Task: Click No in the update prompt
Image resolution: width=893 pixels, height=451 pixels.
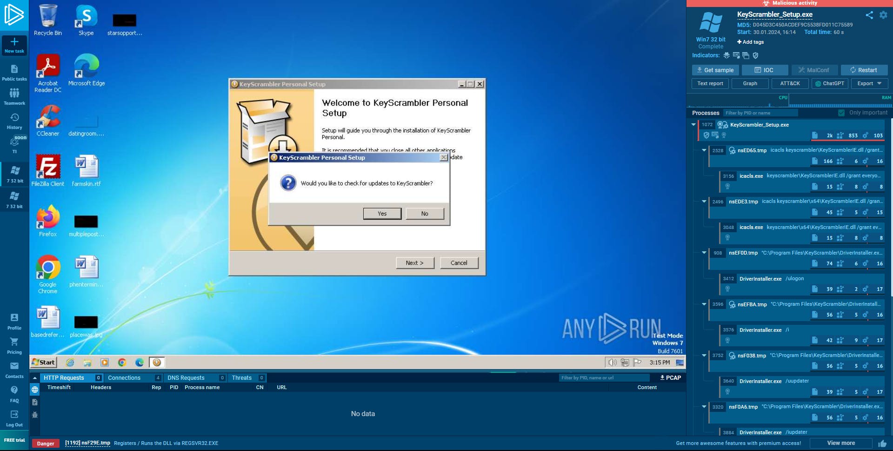Action: tap(425, 214)
